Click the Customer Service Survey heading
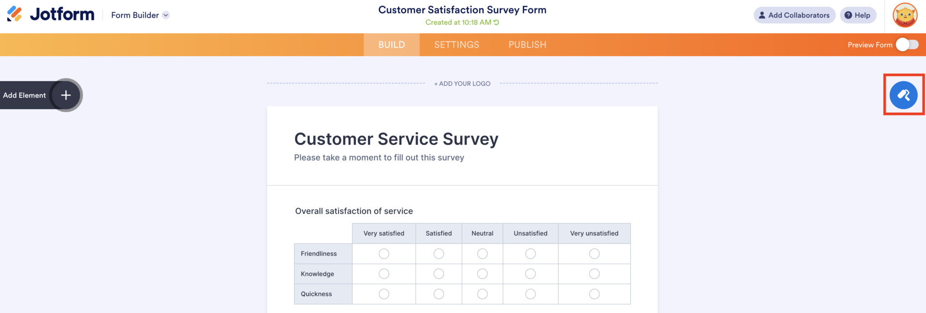Screen dimensions: 926x313 pyautogui.click(x=396, y=139)
